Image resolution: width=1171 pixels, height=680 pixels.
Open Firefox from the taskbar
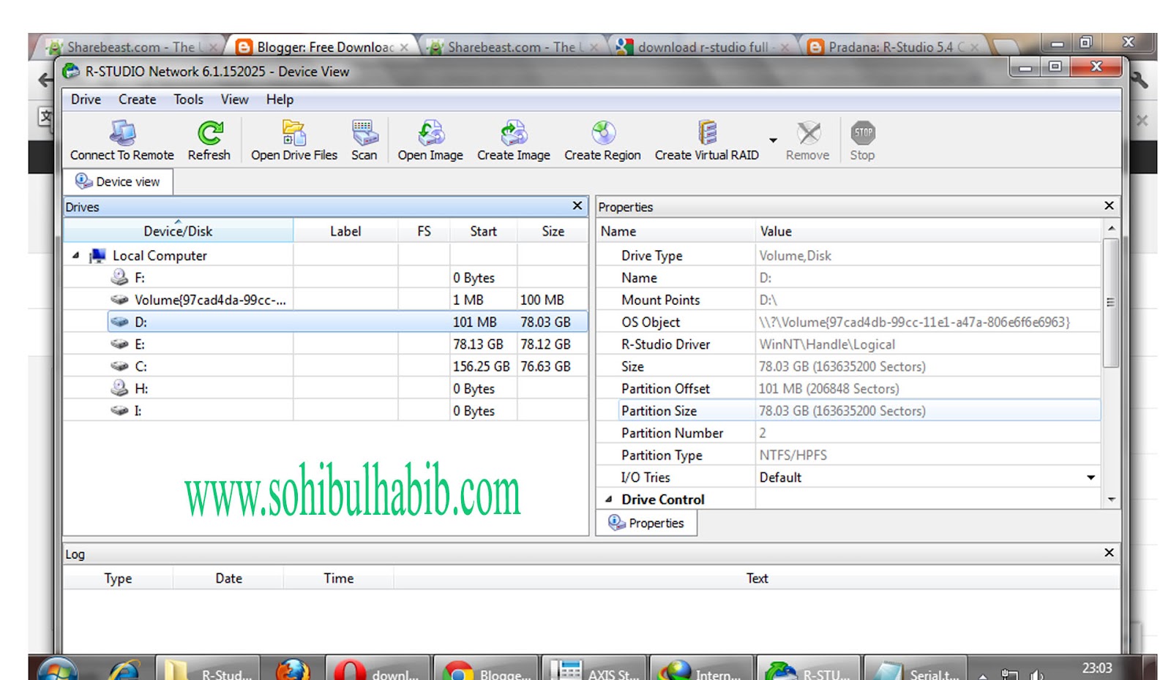tap(293, 669)
